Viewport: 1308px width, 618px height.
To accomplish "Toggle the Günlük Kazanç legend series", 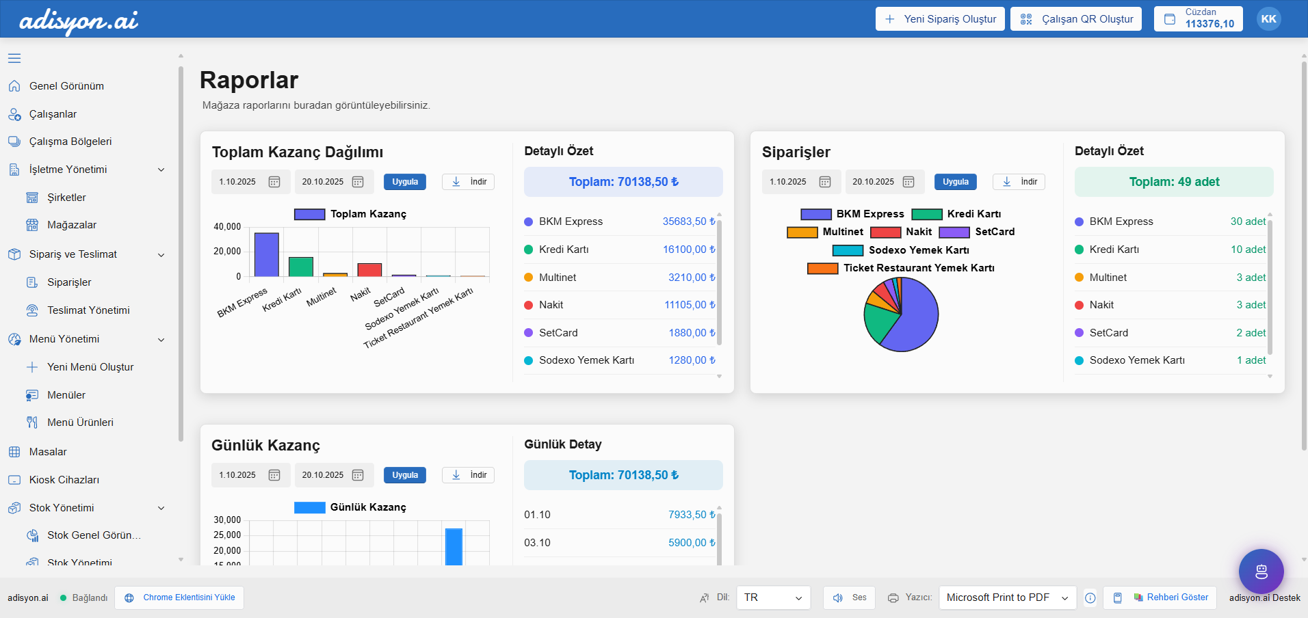I will (350, 507).
